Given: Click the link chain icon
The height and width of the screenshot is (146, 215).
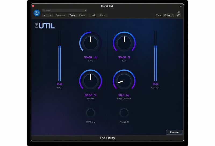Looking at the screenshot, I should click(x=178, y=15).
